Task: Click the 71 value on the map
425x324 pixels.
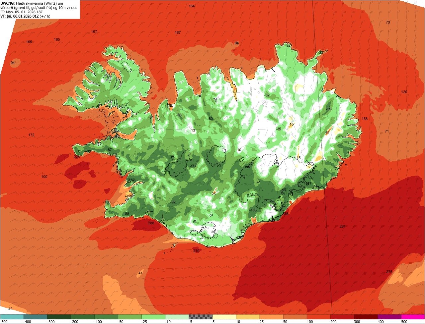Action: point(386,131)
